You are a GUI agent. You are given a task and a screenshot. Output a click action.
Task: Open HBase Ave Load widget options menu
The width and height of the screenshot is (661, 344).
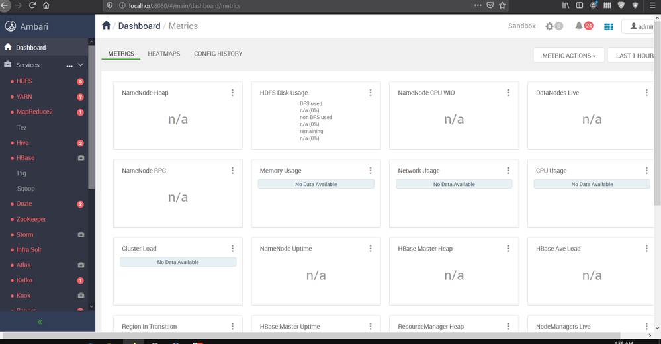point(646,248)
